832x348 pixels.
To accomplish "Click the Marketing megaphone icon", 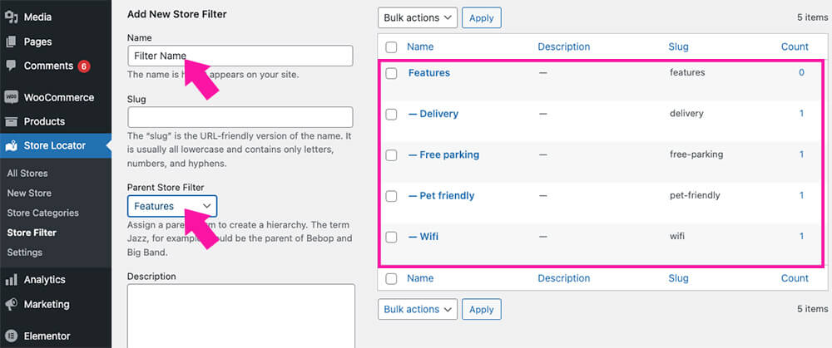I will [x=12, y=304].
